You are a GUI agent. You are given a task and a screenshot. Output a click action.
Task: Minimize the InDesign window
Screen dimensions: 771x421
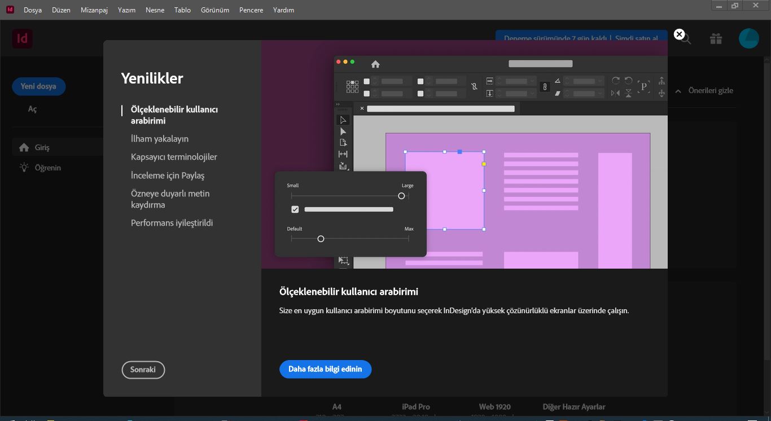[x=719, y=6]
